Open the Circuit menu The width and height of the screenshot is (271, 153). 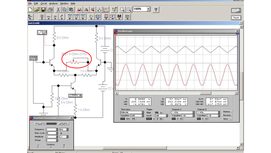[43, 3]
